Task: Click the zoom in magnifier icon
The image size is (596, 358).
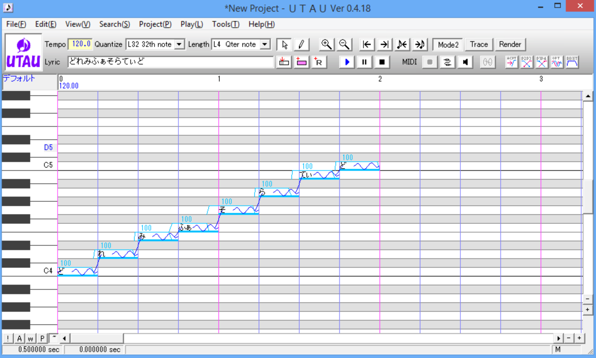Action: click(326, 44)
